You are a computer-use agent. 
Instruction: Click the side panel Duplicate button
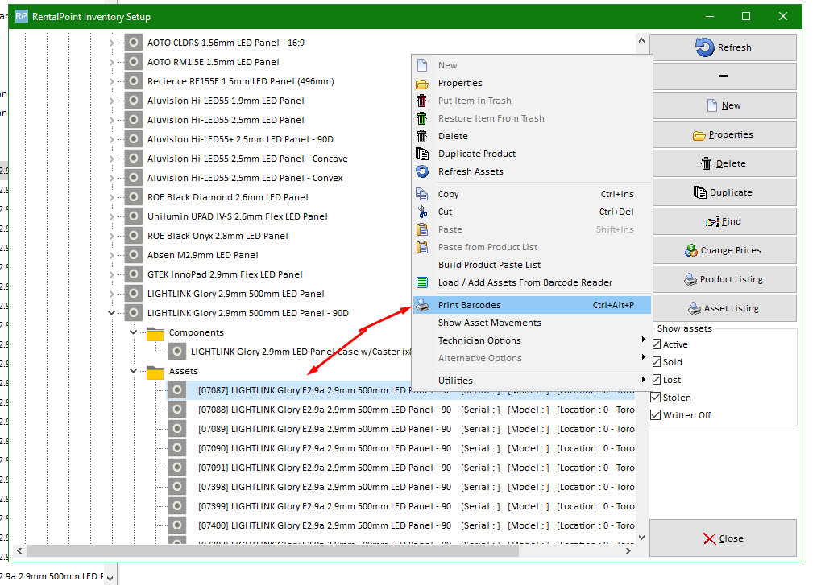coord(723,192)
